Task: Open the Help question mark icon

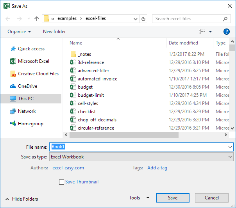Action: tap(226, 32)
